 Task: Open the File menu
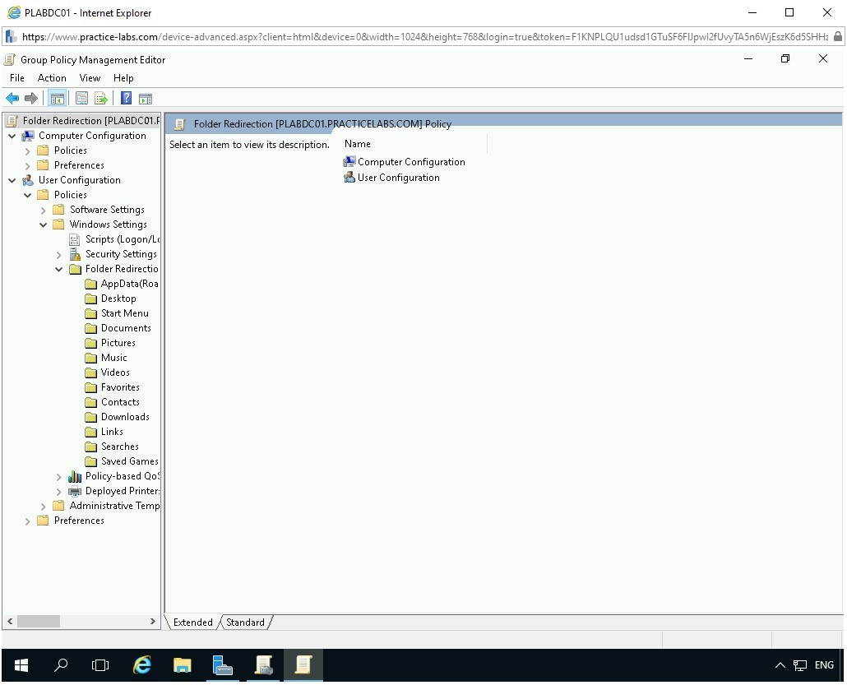(x=16, y=78)
